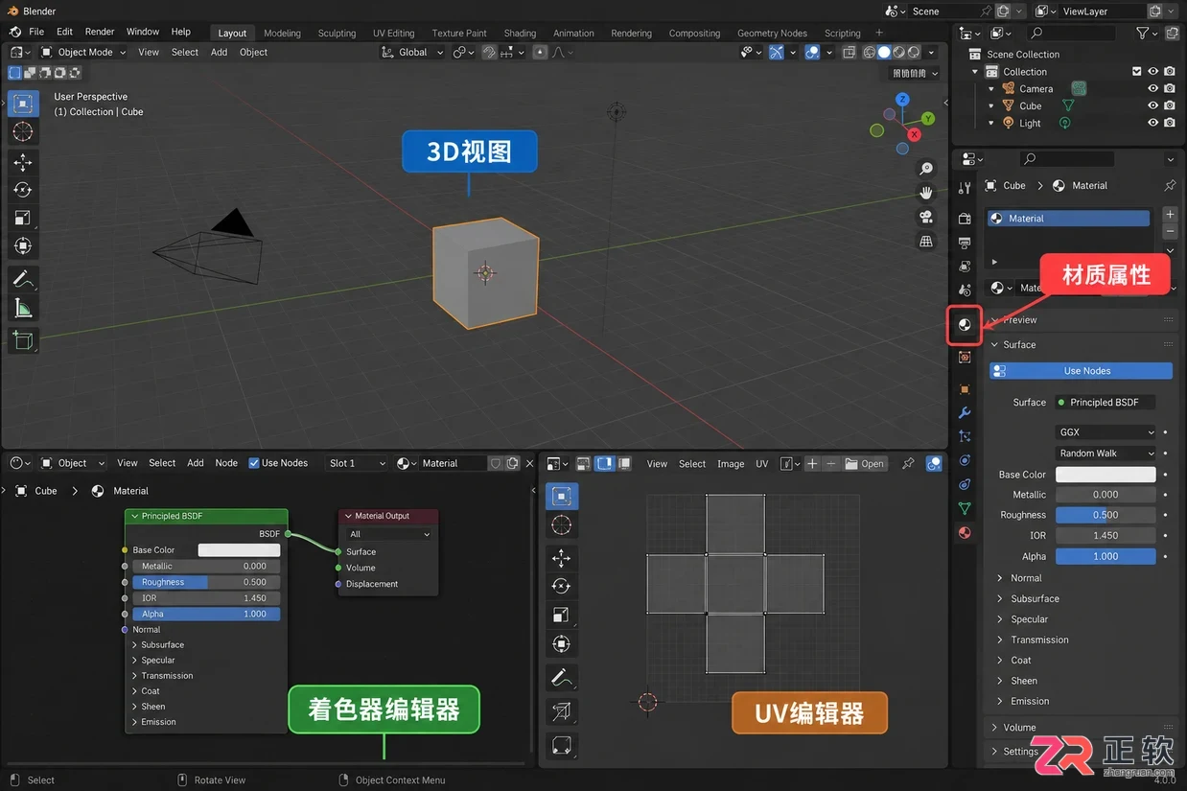
Task: Open the Modifiers wrench properties tab
Action: tap(965, 412)
